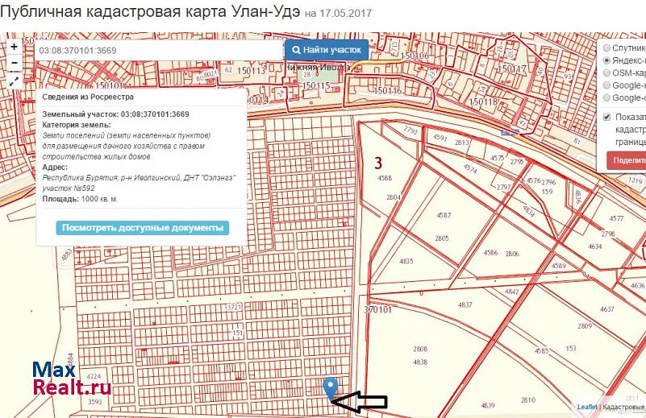Click the cadastral number search field
This screenshot has height=418, width=646.
(x=157, y=50)
